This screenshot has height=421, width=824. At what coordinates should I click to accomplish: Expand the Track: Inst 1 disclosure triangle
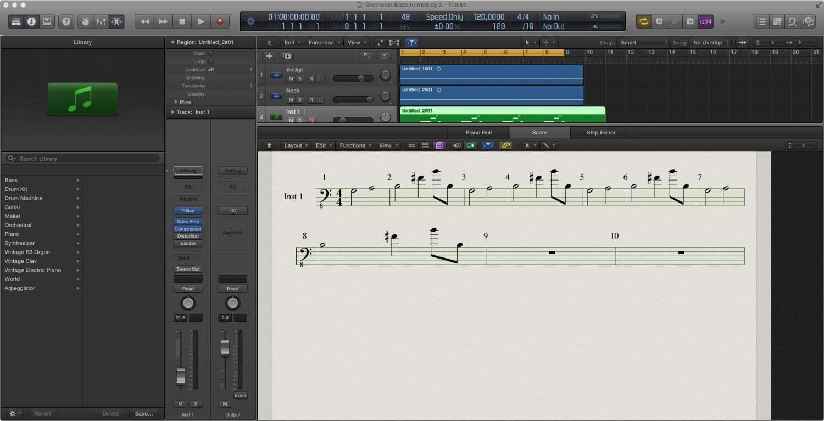172,112
